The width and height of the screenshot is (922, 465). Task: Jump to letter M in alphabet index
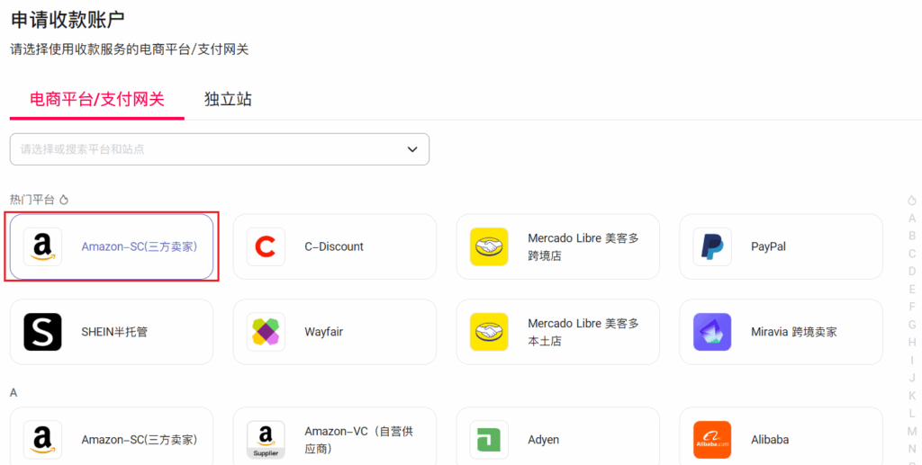point(912,432)
